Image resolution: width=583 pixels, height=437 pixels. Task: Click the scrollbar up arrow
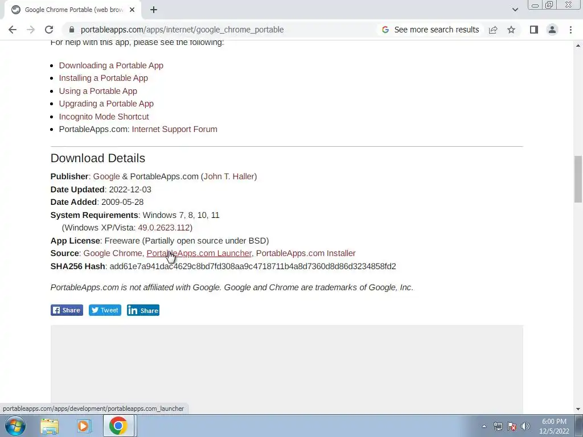point(578,46)
